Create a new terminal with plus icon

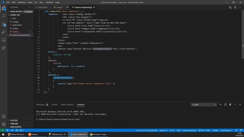(220, 105)
